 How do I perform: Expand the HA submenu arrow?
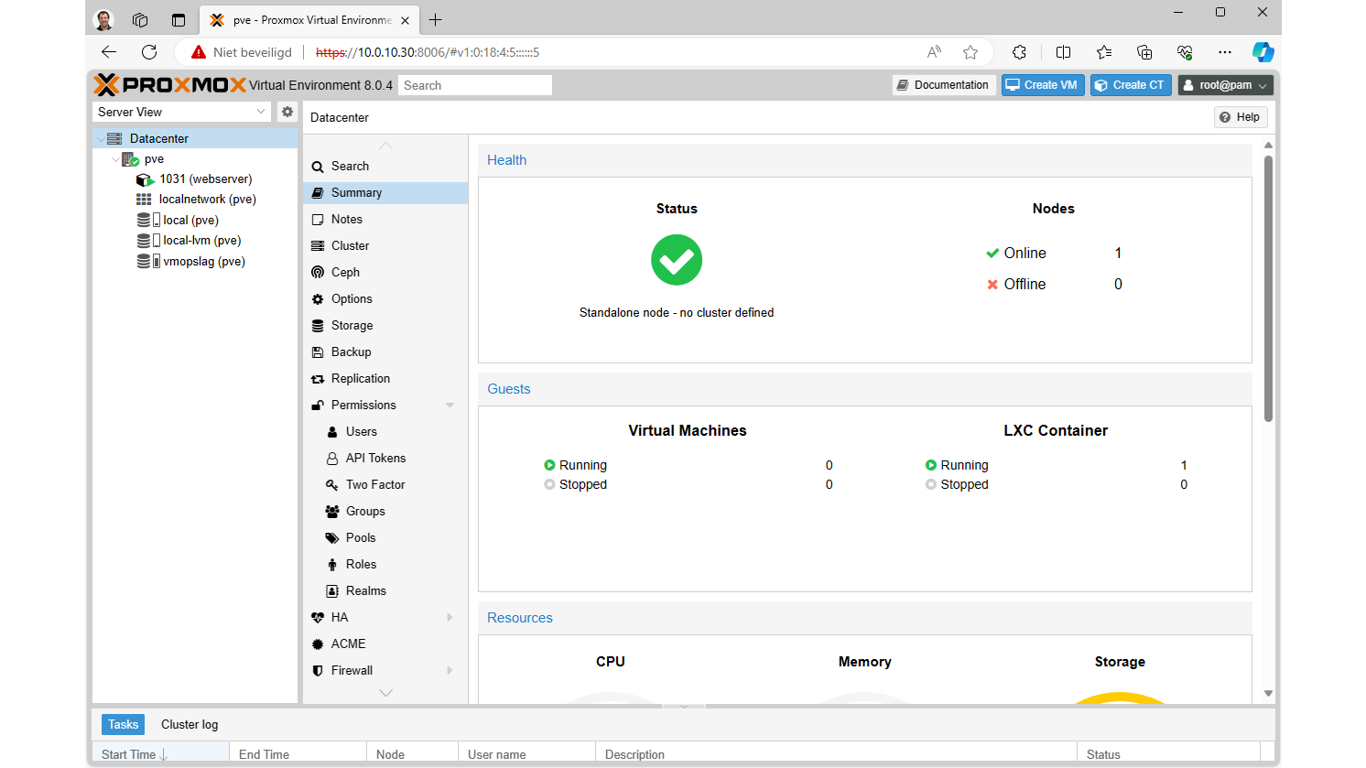point(450,618)
